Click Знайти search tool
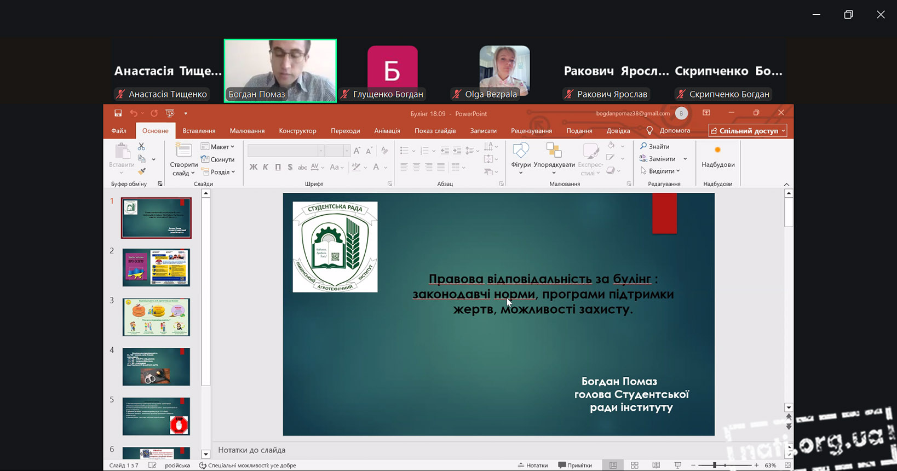Screen dimensions: 897x471 coord(655,147)
